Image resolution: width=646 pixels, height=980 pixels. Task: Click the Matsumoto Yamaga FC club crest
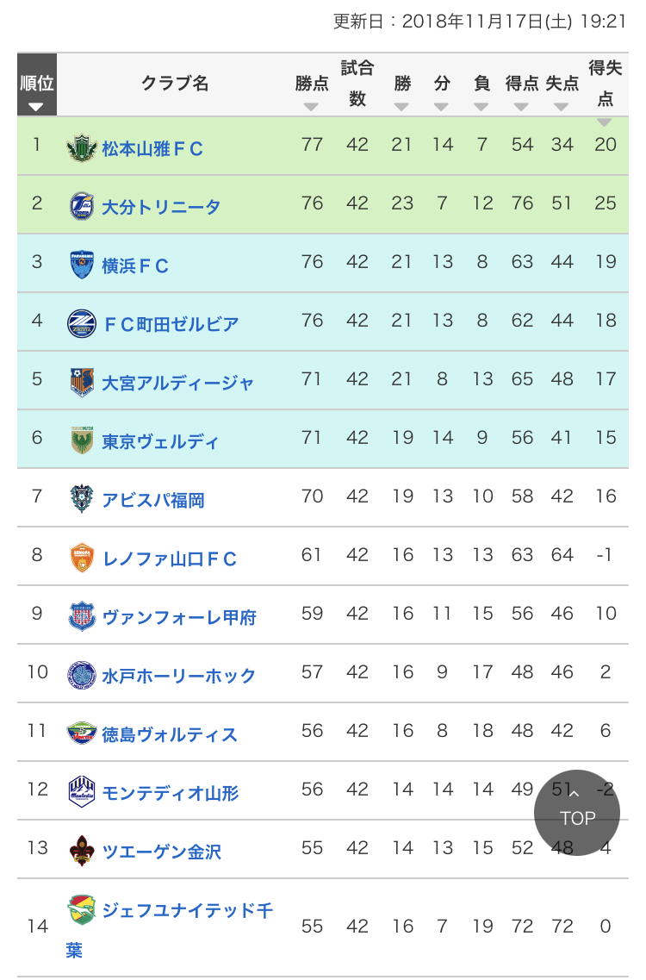[x=82, y=148]
